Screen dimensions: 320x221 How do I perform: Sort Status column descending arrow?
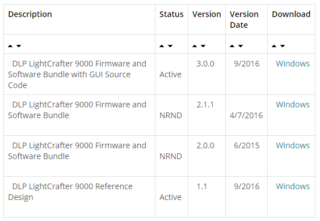(x=170, y=46)
